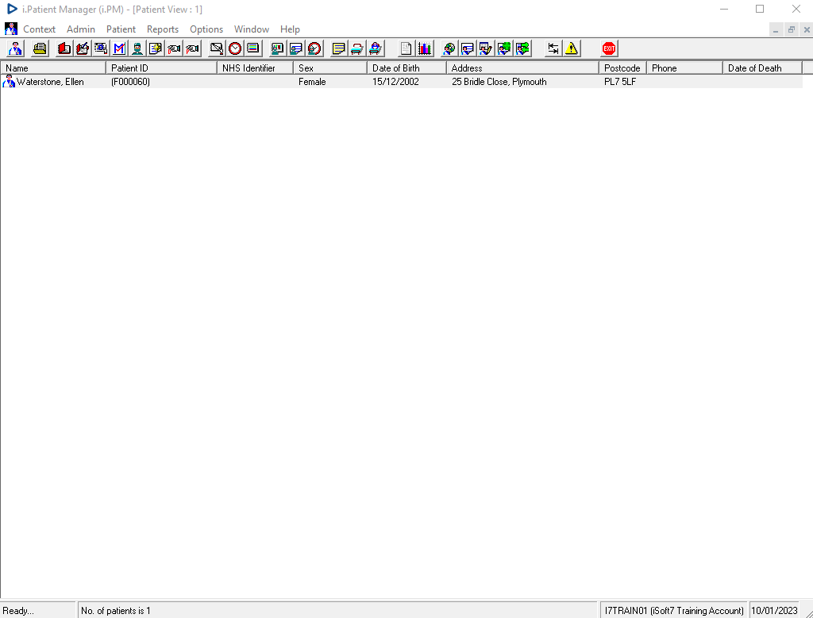The image size is (813, 618).
Task: Select patient Waterstone, Ellen
Action: tap(50, 82)
